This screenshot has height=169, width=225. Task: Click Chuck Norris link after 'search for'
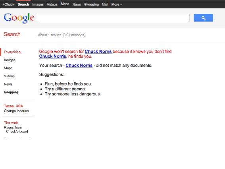coord(98,51)
